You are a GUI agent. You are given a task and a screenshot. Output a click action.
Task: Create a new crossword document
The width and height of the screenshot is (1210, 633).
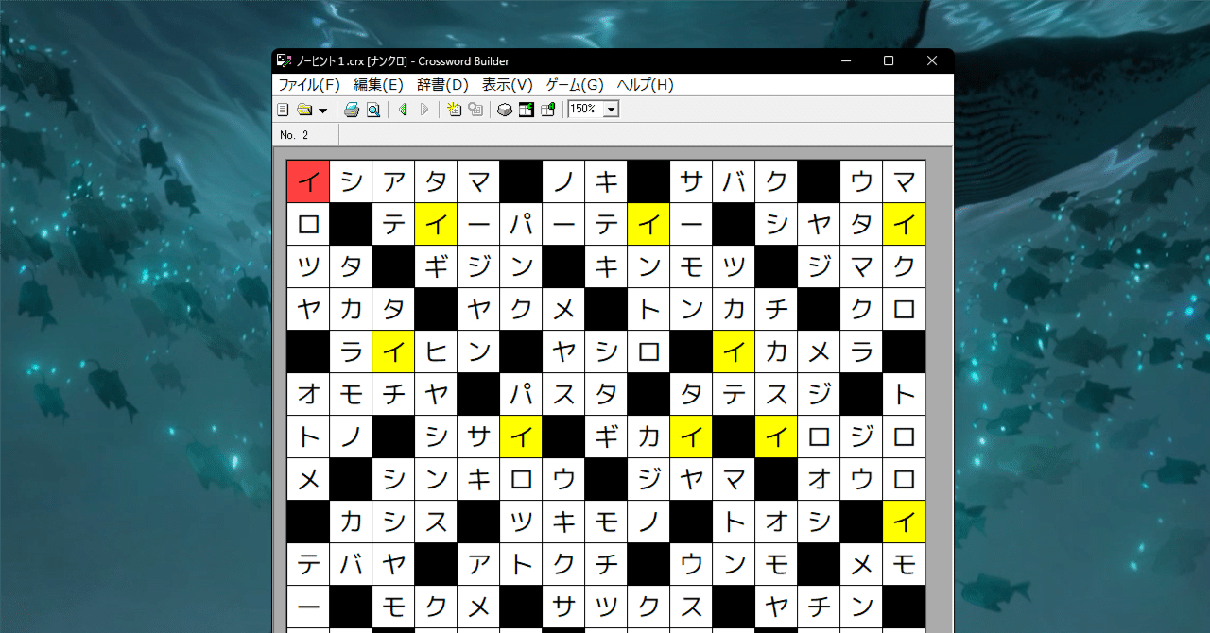(x=282, y=109)
